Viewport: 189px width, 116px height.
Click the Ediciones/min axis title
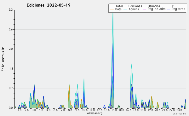(3, 59)
